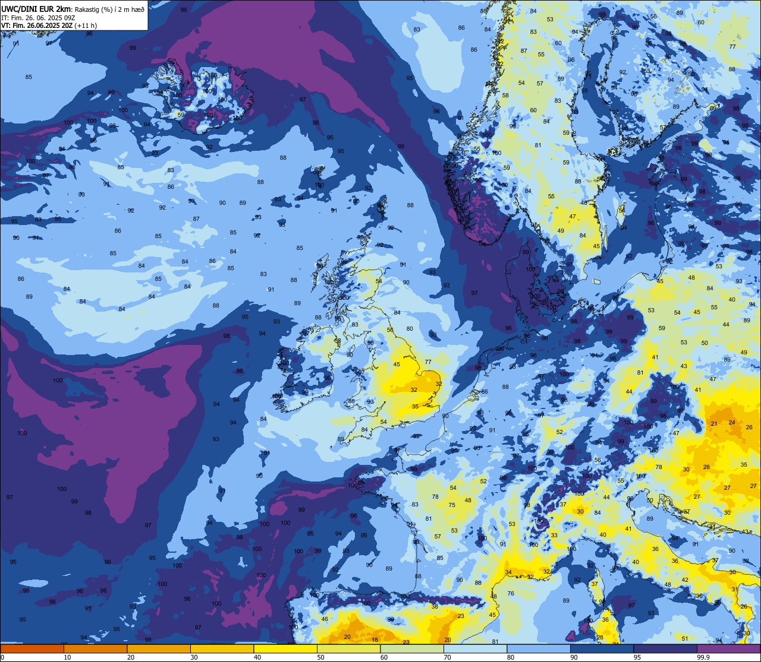761x662 pixels.
Task: Click the 0–10 dark orange legend swatch
Action: tap(32, 649)
